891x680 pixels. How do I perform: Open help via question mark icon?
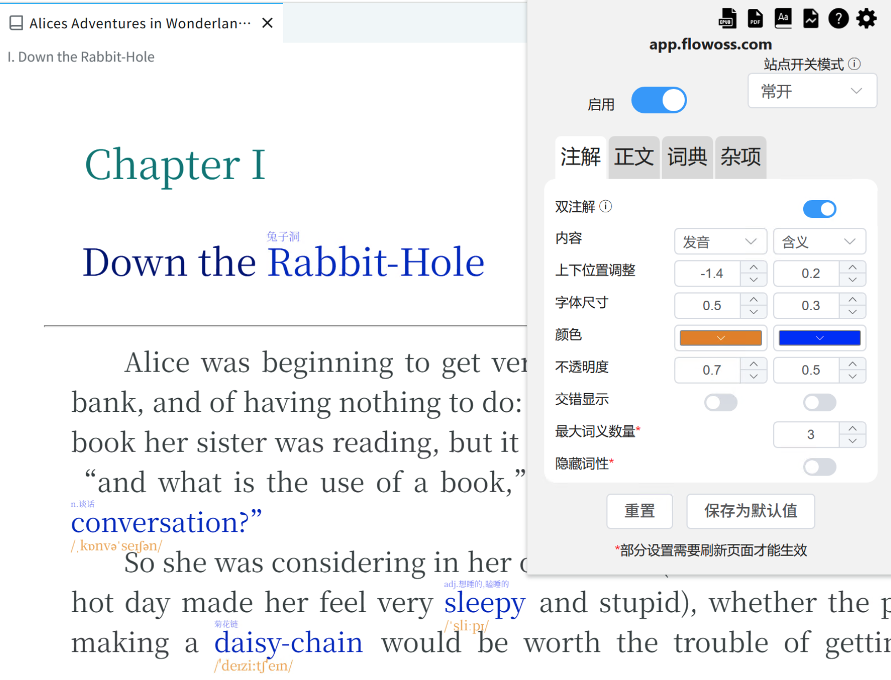coord(838,18)
